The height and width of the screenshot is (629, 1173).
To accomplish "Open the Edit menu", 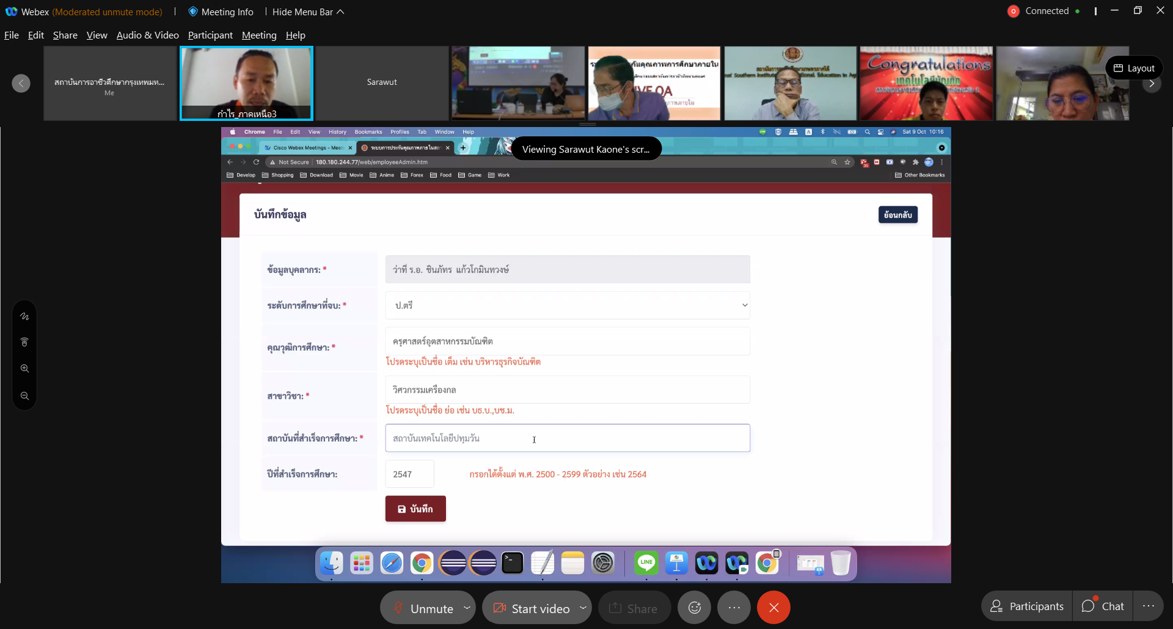I will point(36,35).
